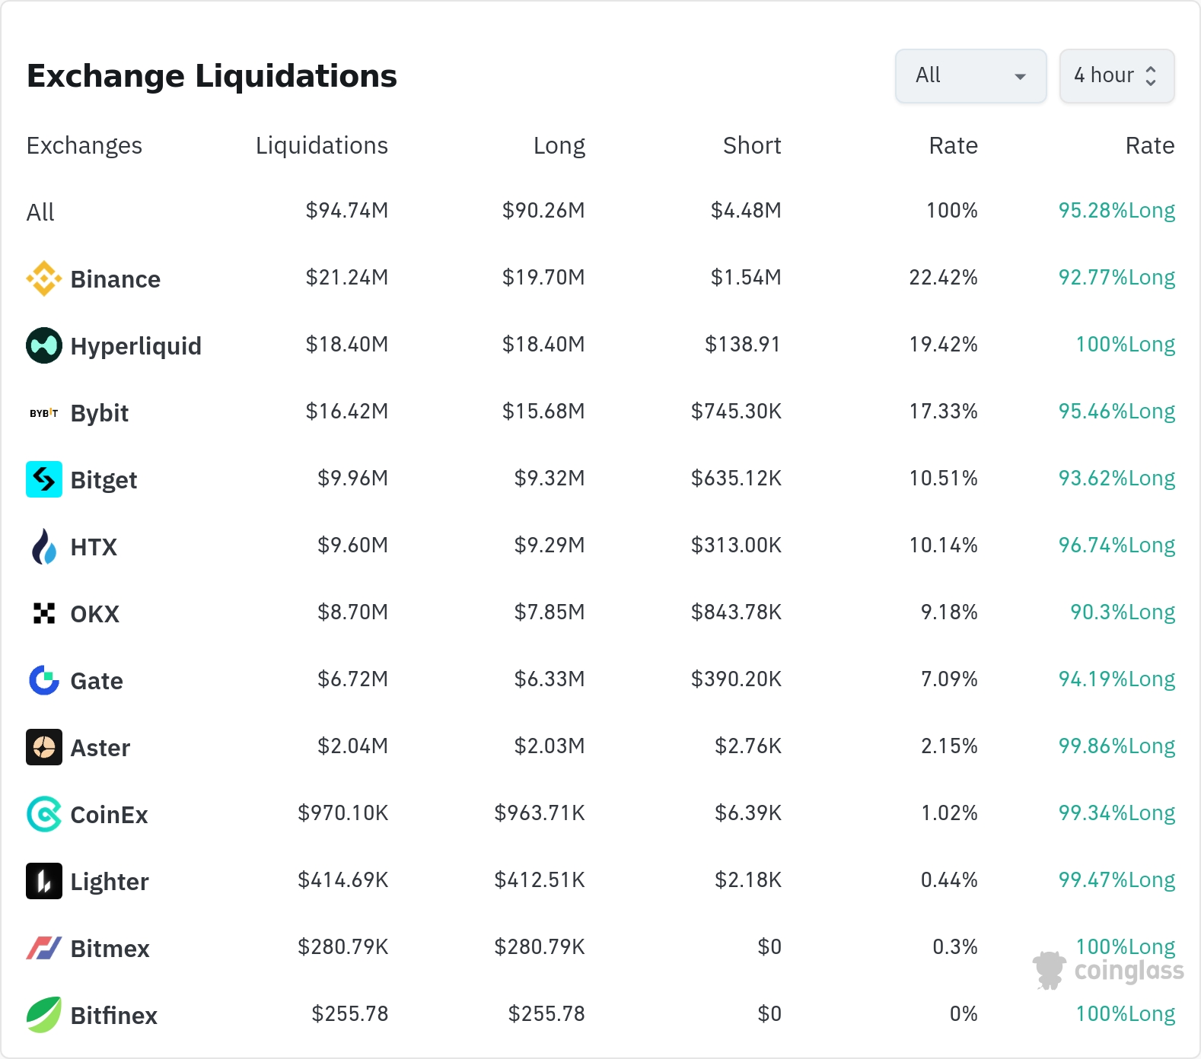Click the Bybit logo icon
The height and width of the screenshot is (1059, 1201).
pos(44,413)
